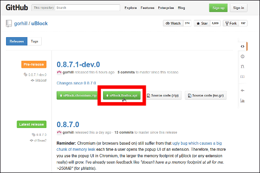260x173 pixels.
Task: Click gorhill avatar in 0.8.7.0 release
Action: [59, 132]
